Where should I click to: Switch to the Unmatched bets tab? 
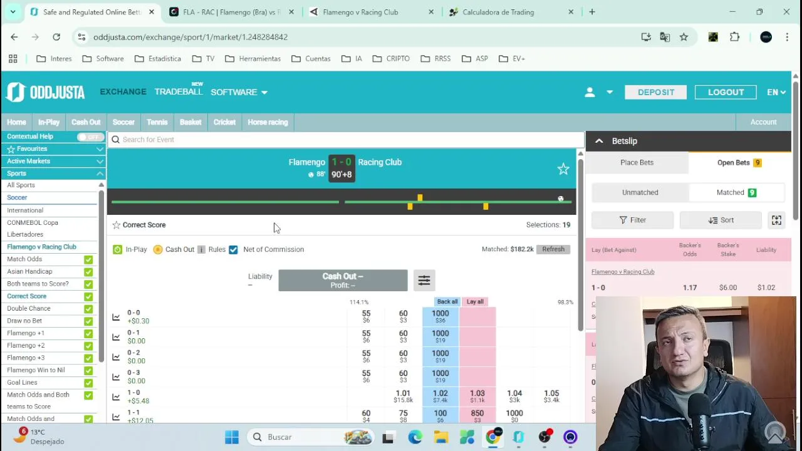640,192
